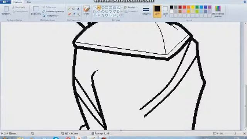Open Paint Help question mark icon
The height and width of the screenshot is (139, 247).
[245, 2]
